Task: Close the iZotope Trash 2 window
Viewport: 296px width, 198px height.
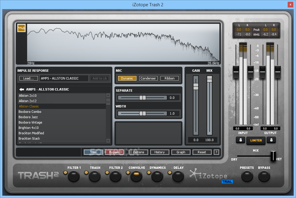Action: [290, 5]
